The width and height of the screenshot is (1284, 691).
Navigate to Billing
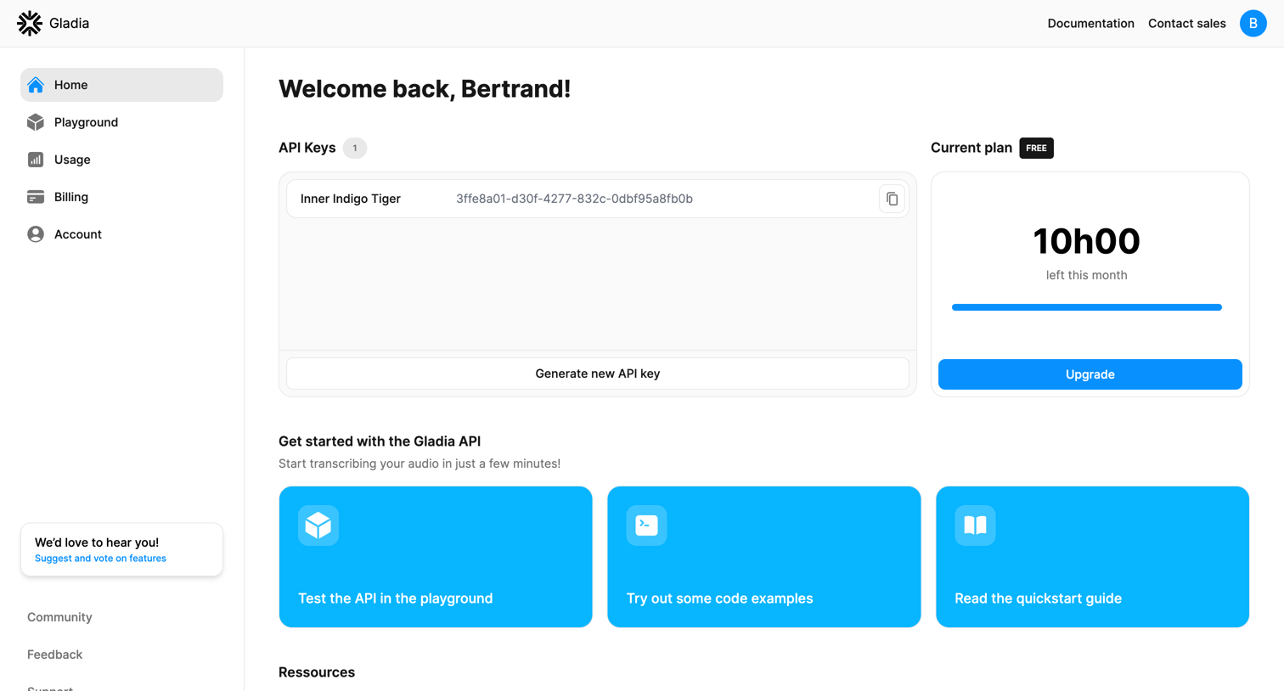tap(121, 197)
